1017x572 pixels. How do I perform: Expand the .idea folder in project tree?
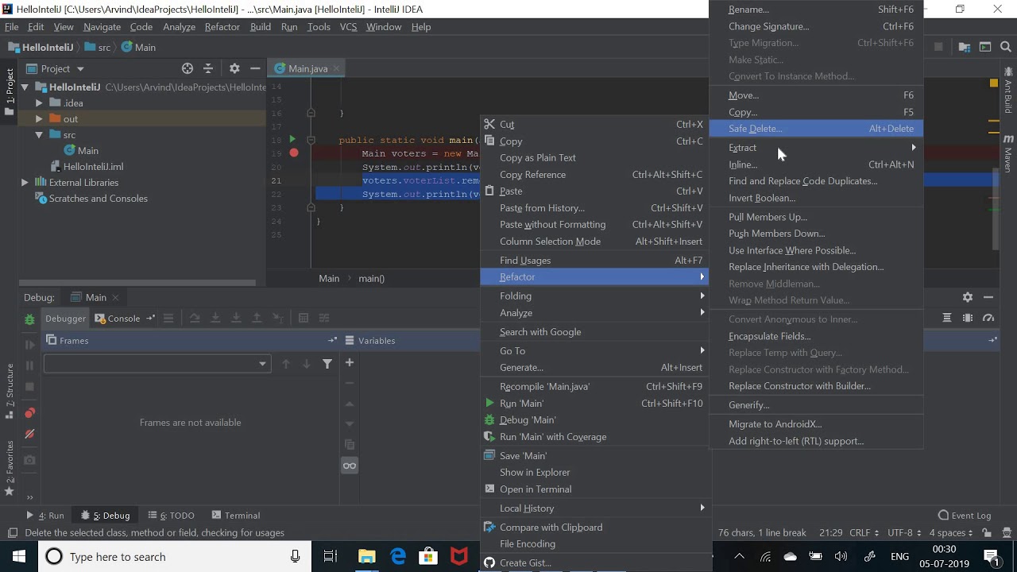click(x=38, y=103)
